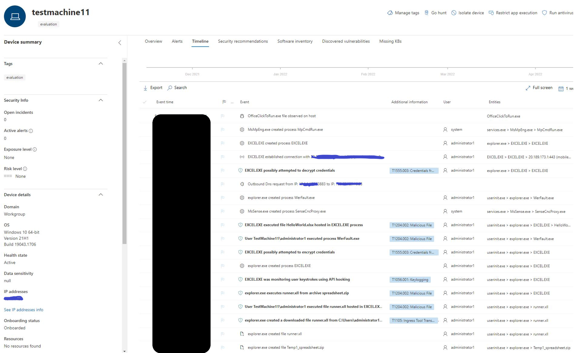Flag the OfficeClickToRun.exe file observed event

click(223, 116)
